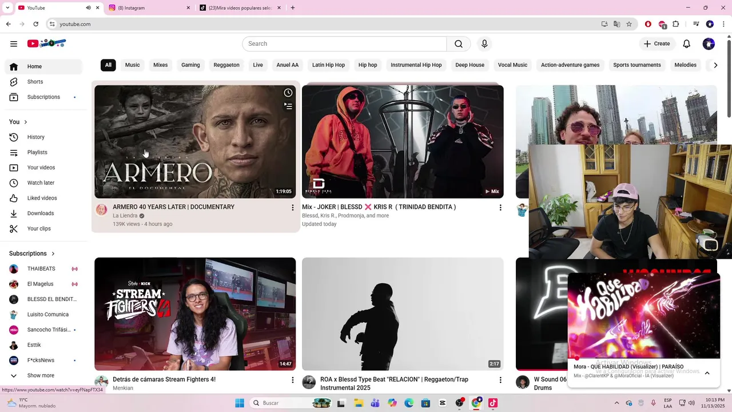This screenshot has width=732, height=412.
Task: Open the tab search dropdown arrow
Action: (7, 8)
